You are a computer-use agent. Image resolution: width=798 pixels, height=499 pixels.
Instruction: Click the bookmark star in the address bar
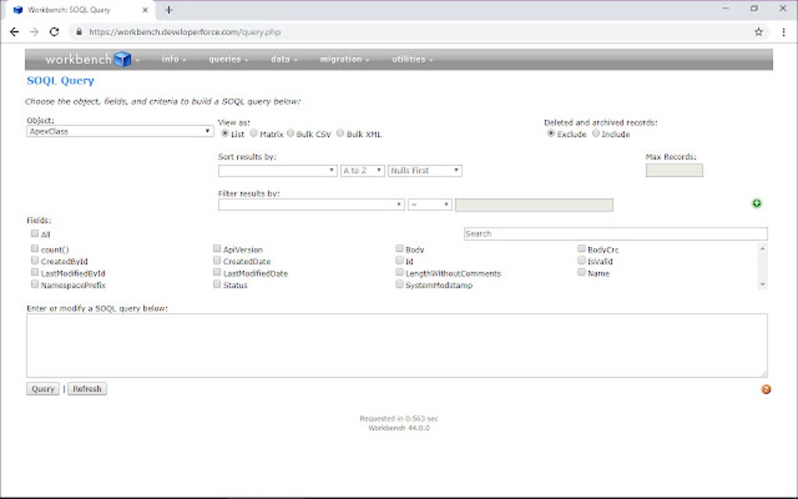760,32
